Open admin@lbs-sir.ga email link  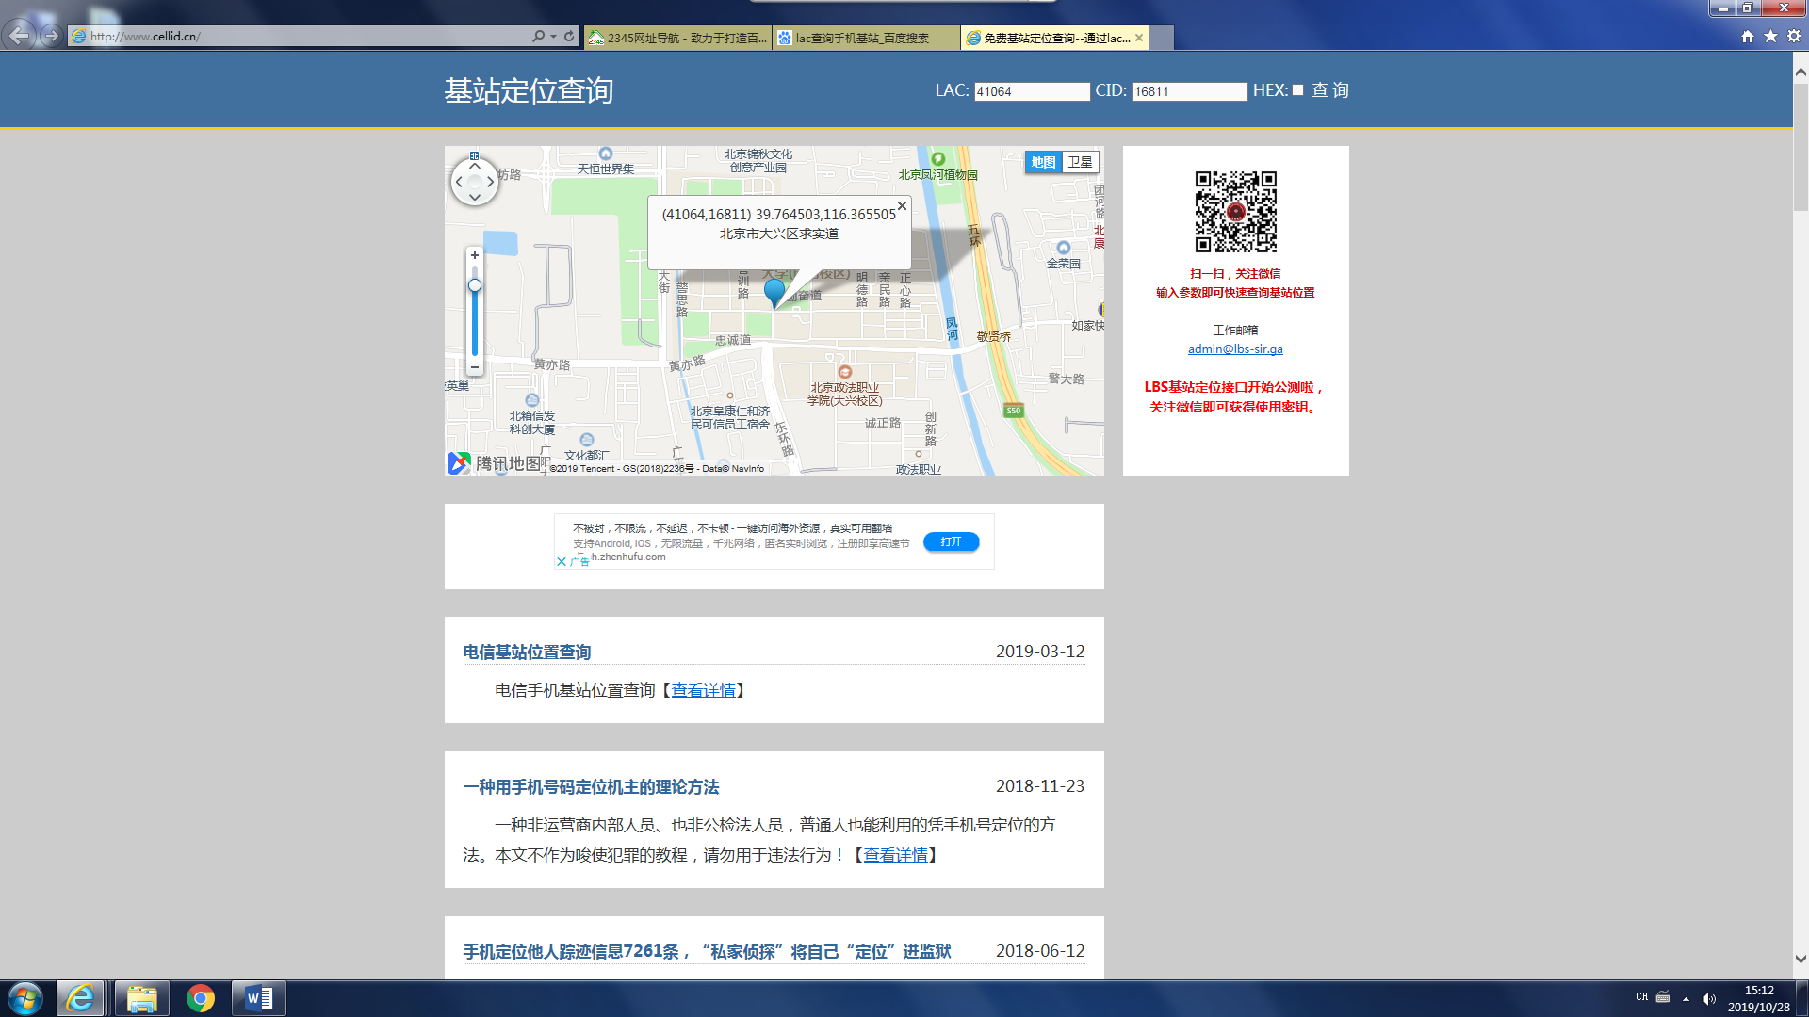(1234, 349)
